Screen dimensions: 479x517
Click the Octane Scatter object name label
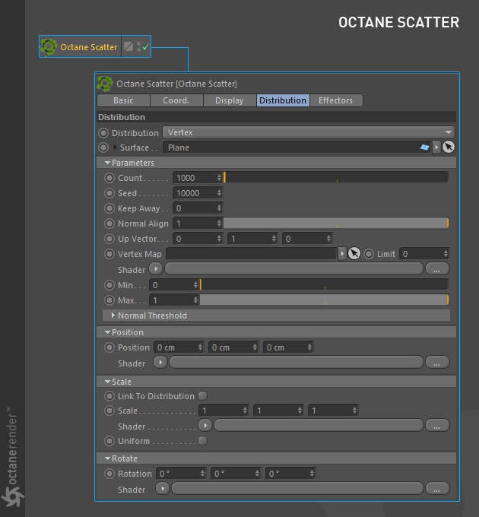(x=89, y=47)
